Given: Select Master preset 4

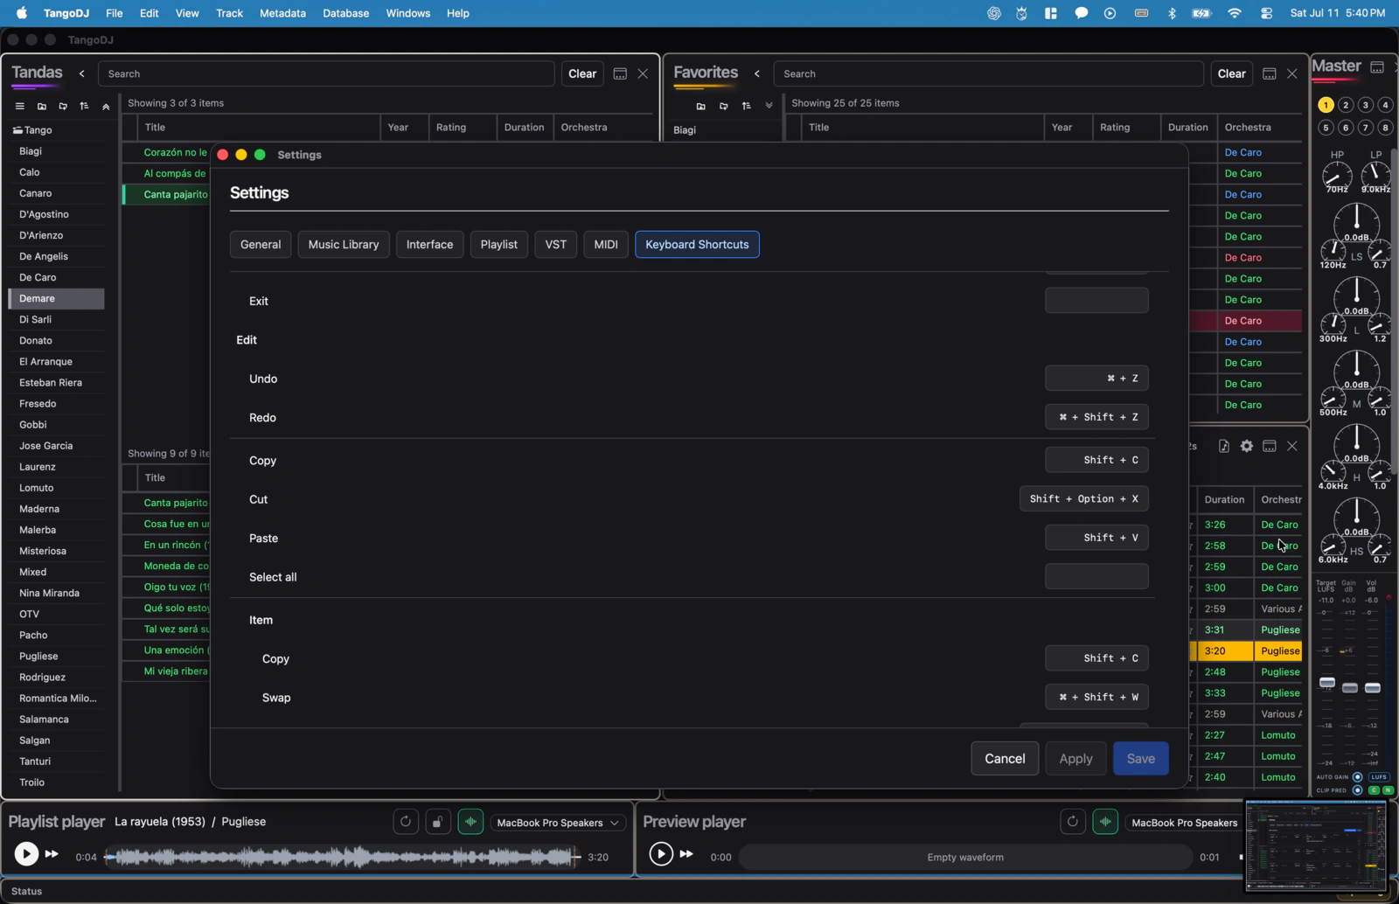Looking at the screenshot, I should tap(1385, 105).
